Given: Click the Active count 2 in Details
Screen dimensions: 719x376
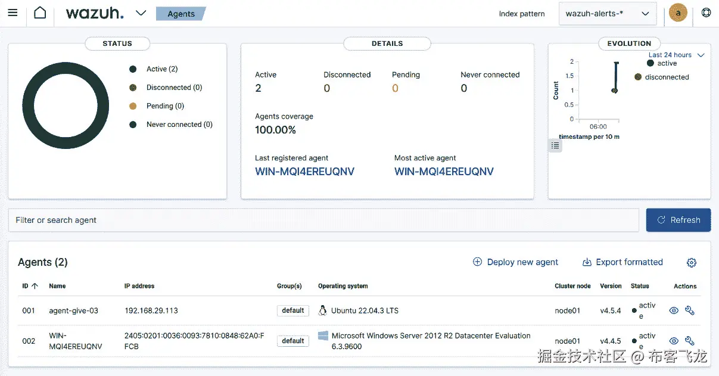Looking at the screenshot, I should [259, 88].
